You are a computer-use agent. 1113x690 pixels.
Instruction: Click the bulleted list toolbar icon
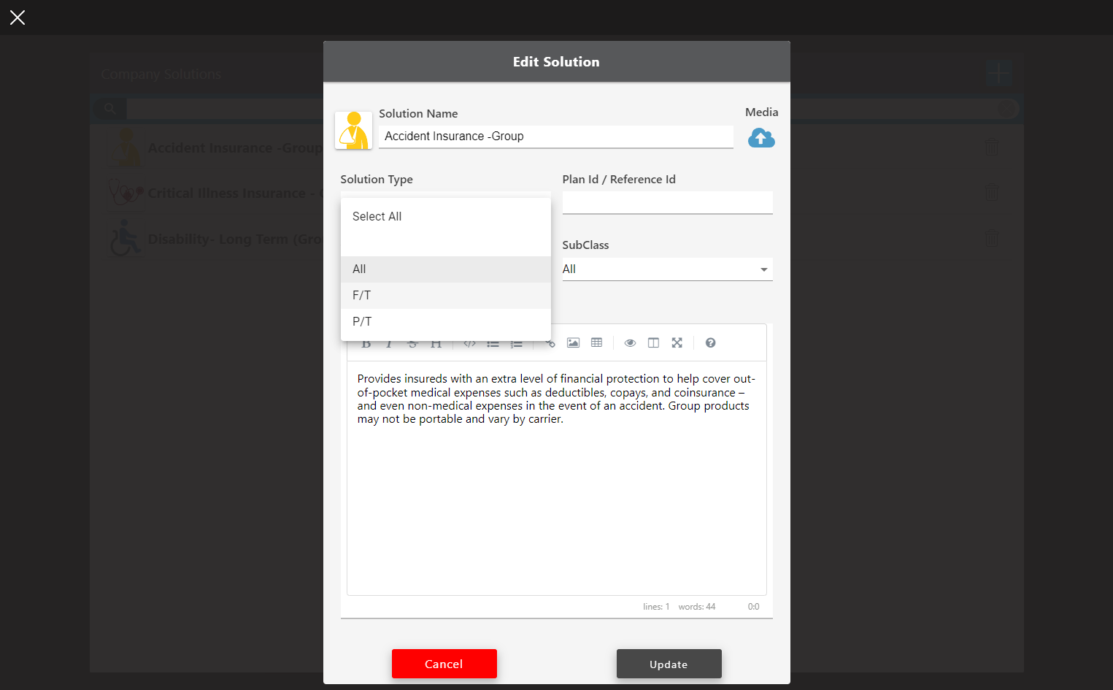pyautogui.click(x=493, y=344)
